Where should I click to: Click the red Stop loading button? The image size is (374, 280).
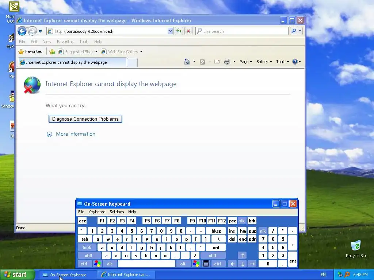(x=188, y=31)
